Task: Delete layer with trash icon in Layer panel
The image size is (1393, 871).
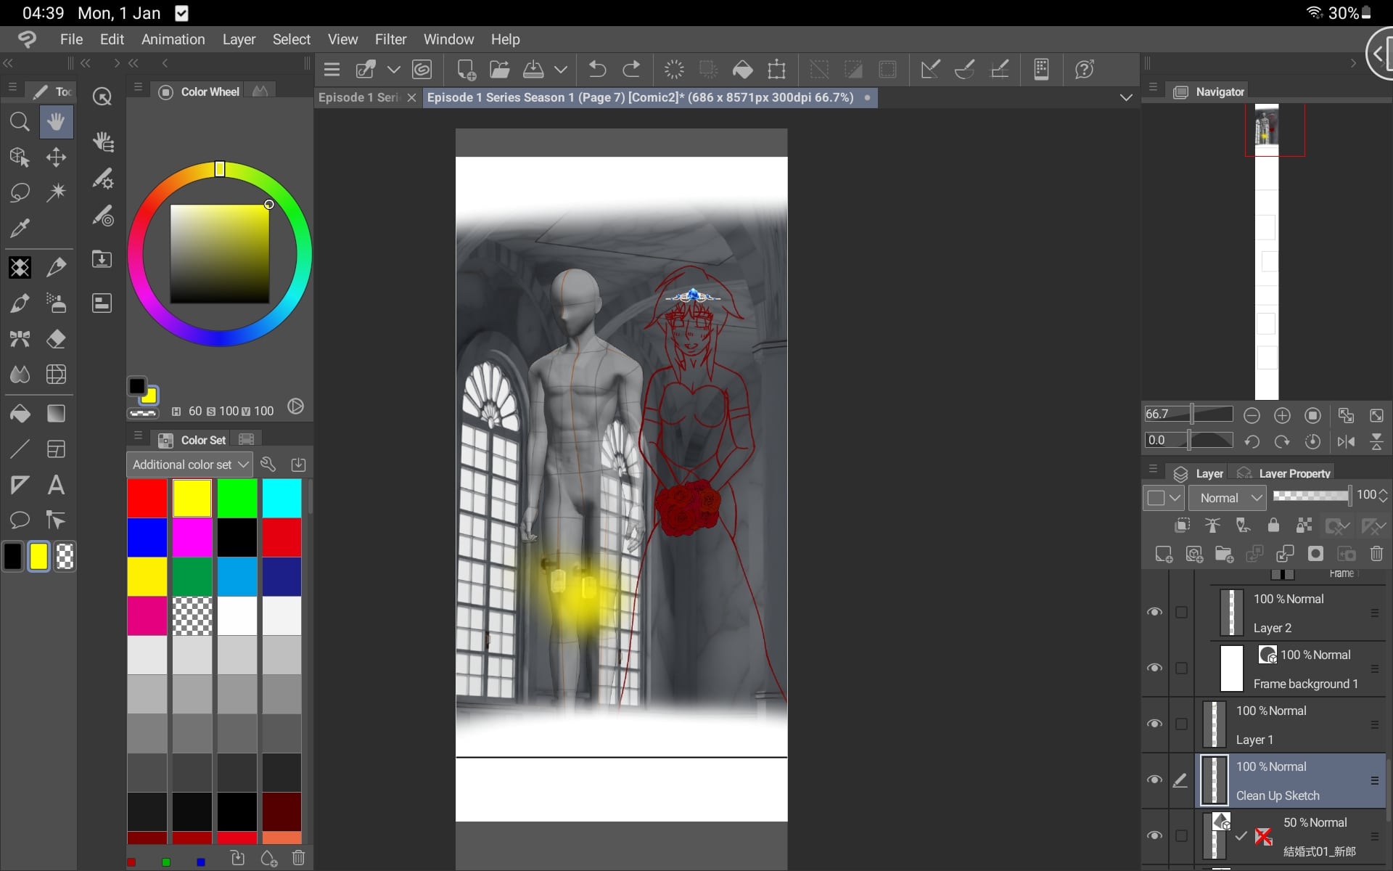Action: (1376, 555)
